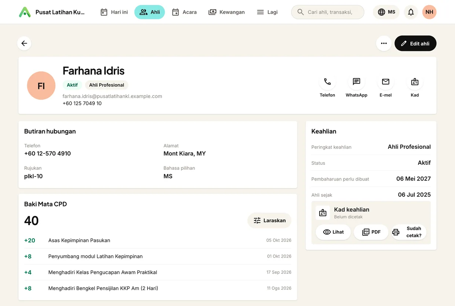
Task: Go back using the arrow button
Action: tap(24, 43)
